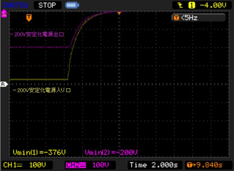Click the <5Hz frequency counter readout
The height and width of the screenshot is (171, 234).
click(198, 18)
